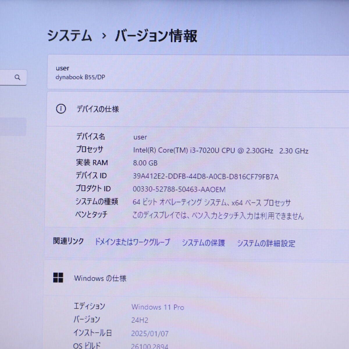This screenshot has width=349, height=349.
Task: Open システムの詳細設定 link
Action: (266, 243)
